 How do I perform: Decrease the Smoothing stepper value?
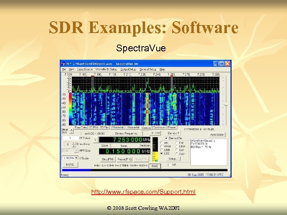click(74, 146)
